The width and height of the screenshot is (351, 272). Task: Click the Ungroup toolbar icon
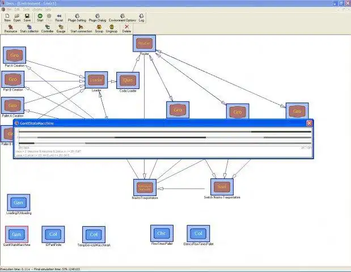(x=112, y=29)
